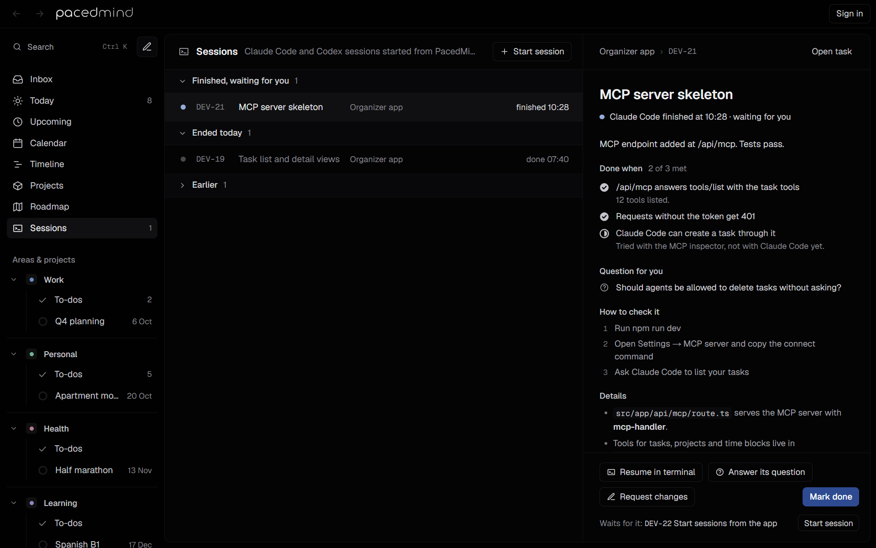Click the Sessions terminal icon in the sidebar

[x=18, y=228]
